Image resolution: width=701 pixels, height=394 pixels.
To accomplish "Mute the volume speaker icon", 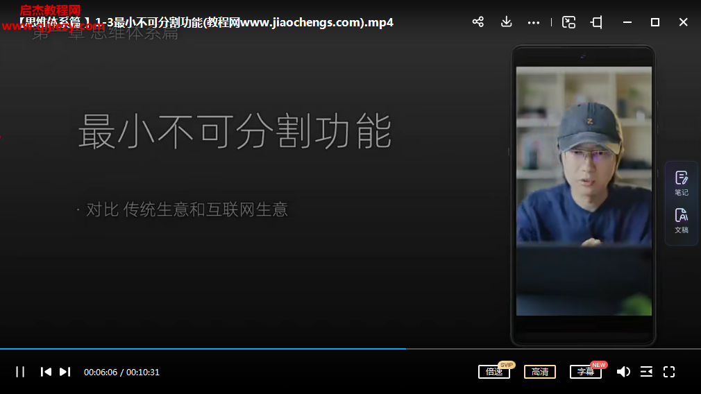I will tap(623, 372).
